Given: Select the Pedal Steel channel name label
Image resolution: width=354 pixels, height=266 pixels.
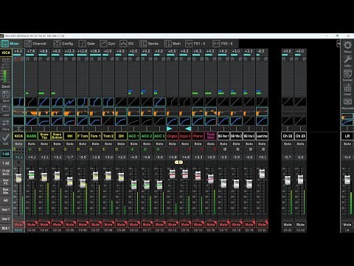Looking at the screenshot, I should pyautogui.click(x=211, y=136).
